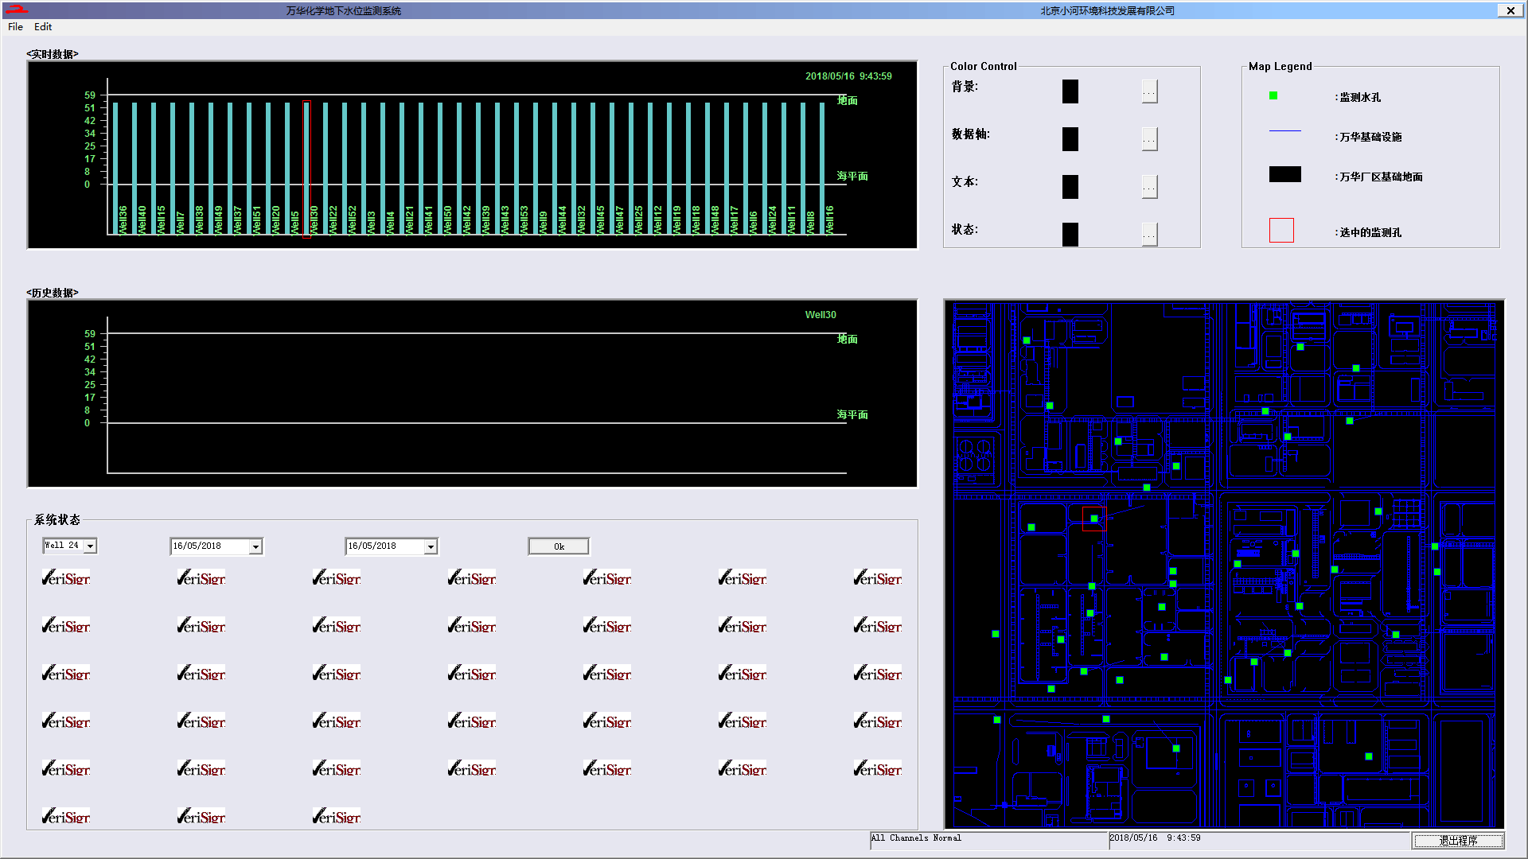Click the 海平面 label in history chart

(852, 414)
